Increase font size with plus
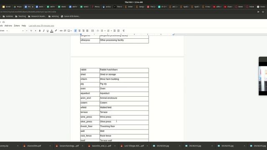The width and height of the screenshot is (267, 150). coord(35,31)
